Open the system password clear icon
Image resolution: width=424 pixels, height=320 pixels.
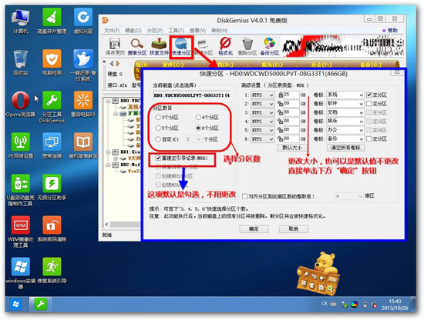(x=52, y=228)
